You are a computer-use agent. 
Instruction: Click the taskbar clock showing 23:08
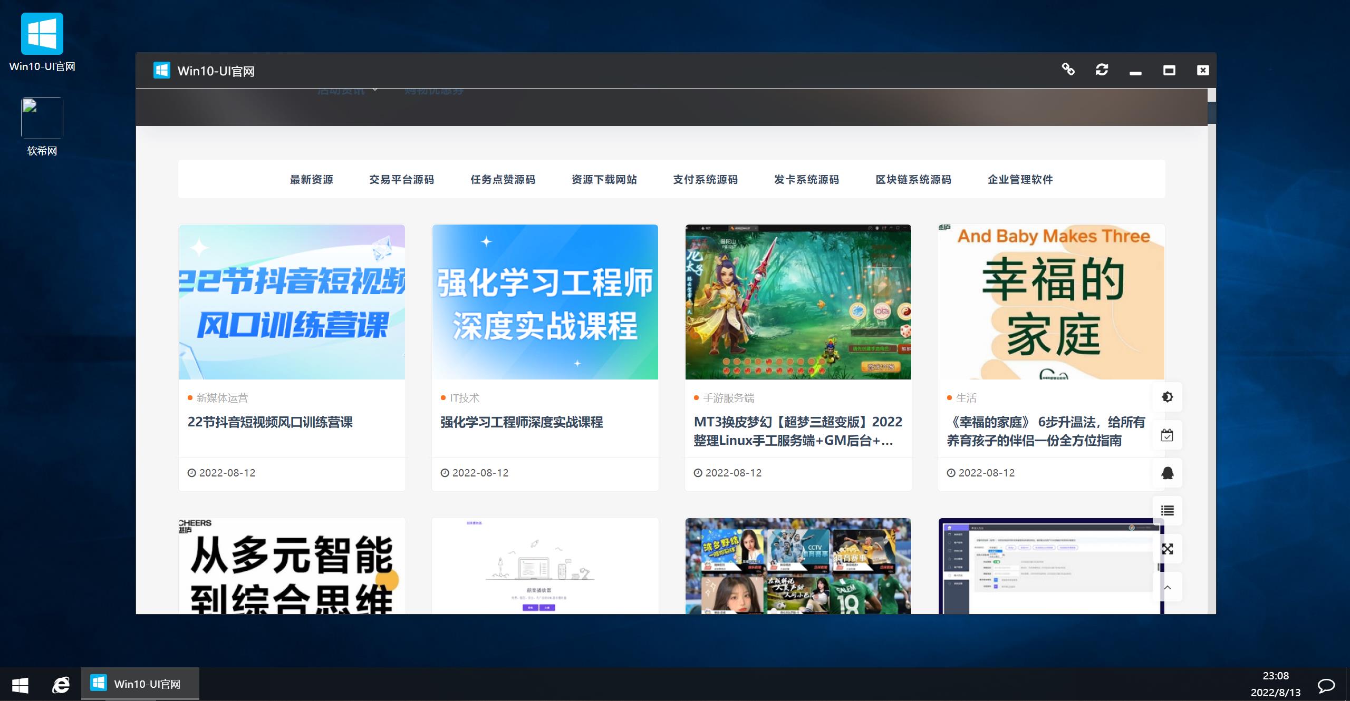(1276, 684)
